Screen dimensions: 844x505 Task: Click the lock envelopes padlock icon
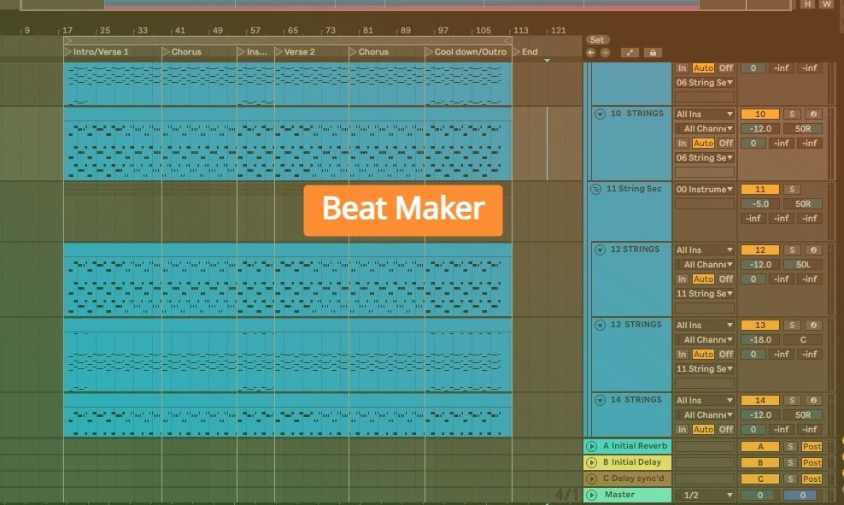653,53
